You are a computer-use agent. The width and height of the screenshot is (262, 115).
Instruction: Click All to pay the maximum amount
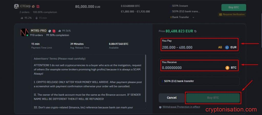click(x=220, y=47)
